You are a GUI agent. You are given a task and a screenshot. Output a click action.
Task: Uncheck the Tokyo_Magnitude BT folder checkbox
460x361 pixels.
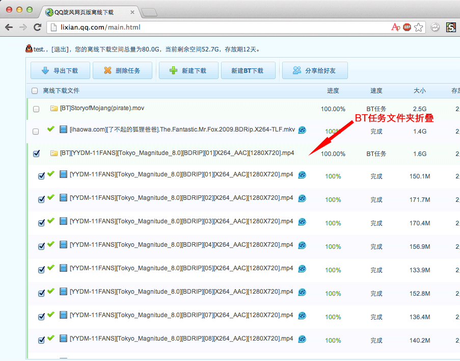tap(36, 153)
